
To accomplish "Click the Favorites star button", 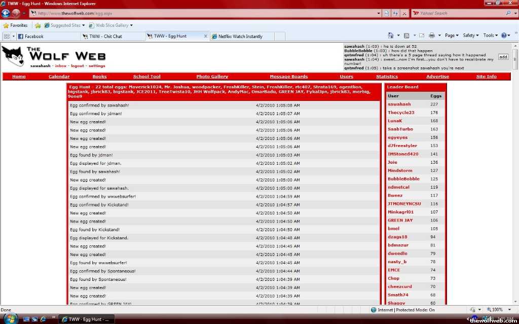I will coord(16,25).
